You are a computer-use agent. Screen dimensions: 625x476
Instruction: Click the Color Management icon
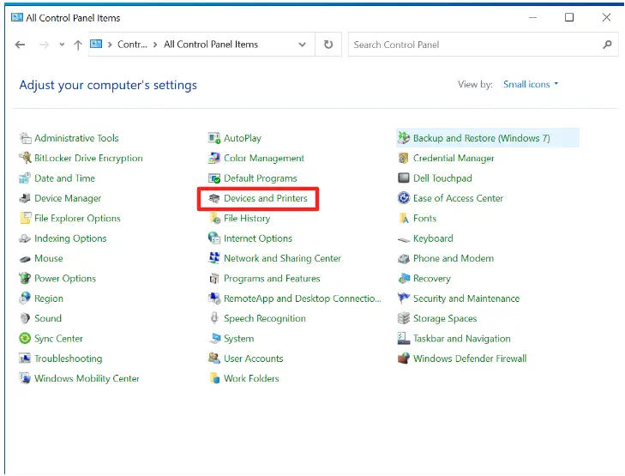214,159
